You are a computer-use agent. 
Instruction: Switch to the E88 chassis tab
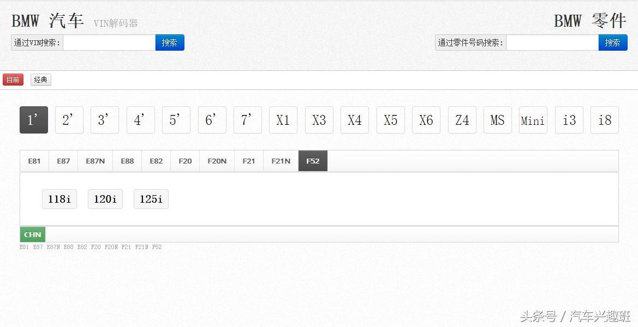127,161
